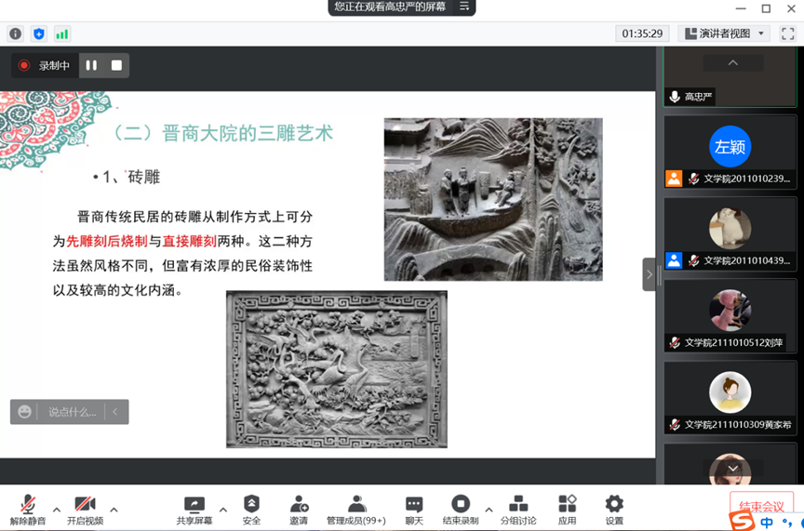Screen dimensions: 804x531
Task: Open the 演讲者视图 view dropdown
Action: (725, 33)
